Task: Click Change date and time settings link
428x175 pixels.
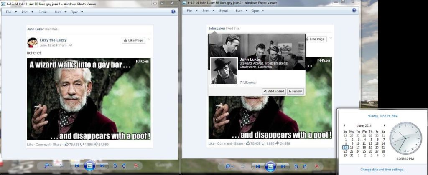Action: (382, 170)
